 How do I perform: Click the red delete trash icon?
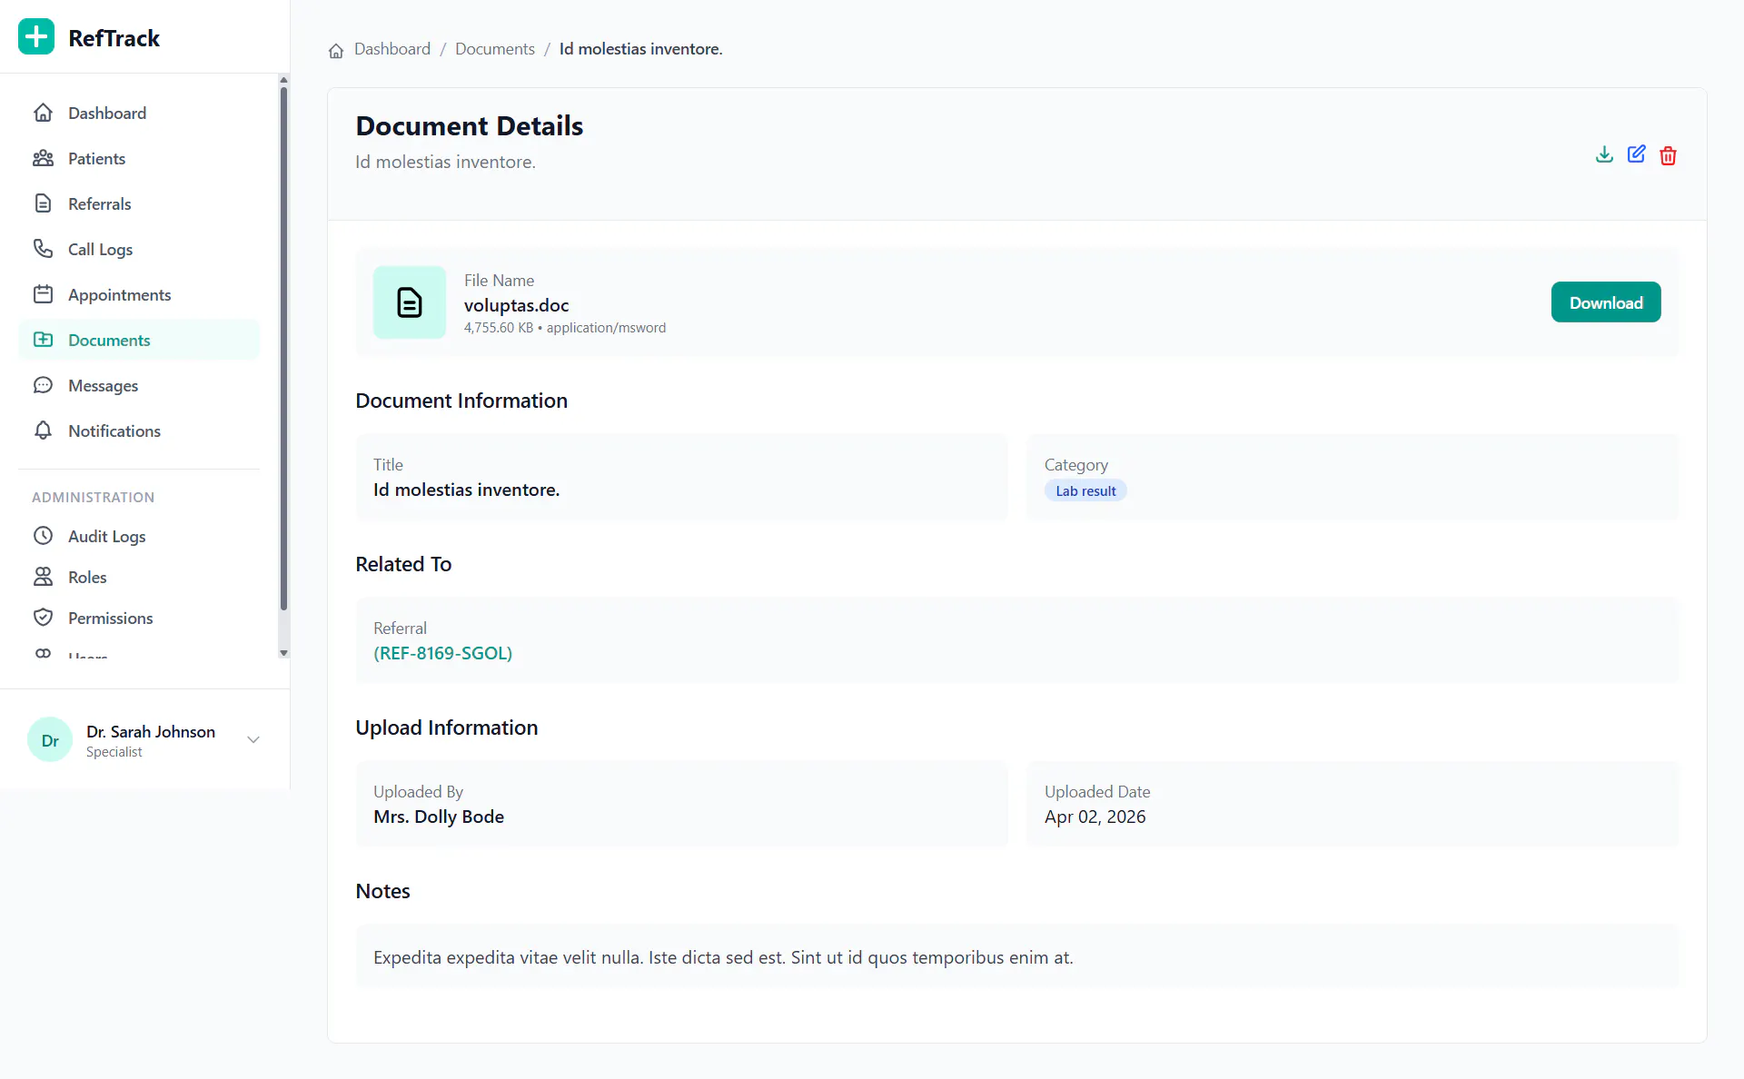click(1668, 155)
